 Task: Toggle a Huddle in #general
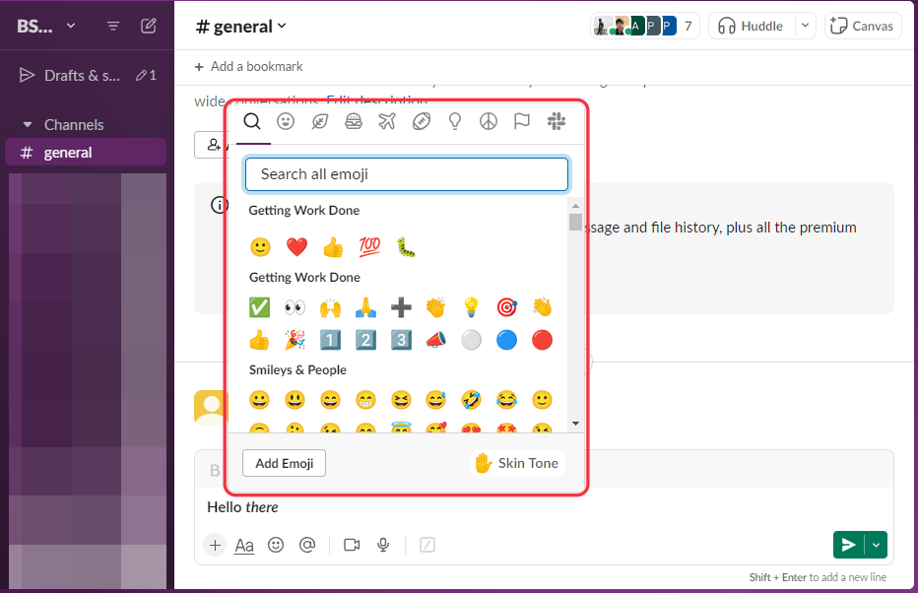click(x=754, y=25)
